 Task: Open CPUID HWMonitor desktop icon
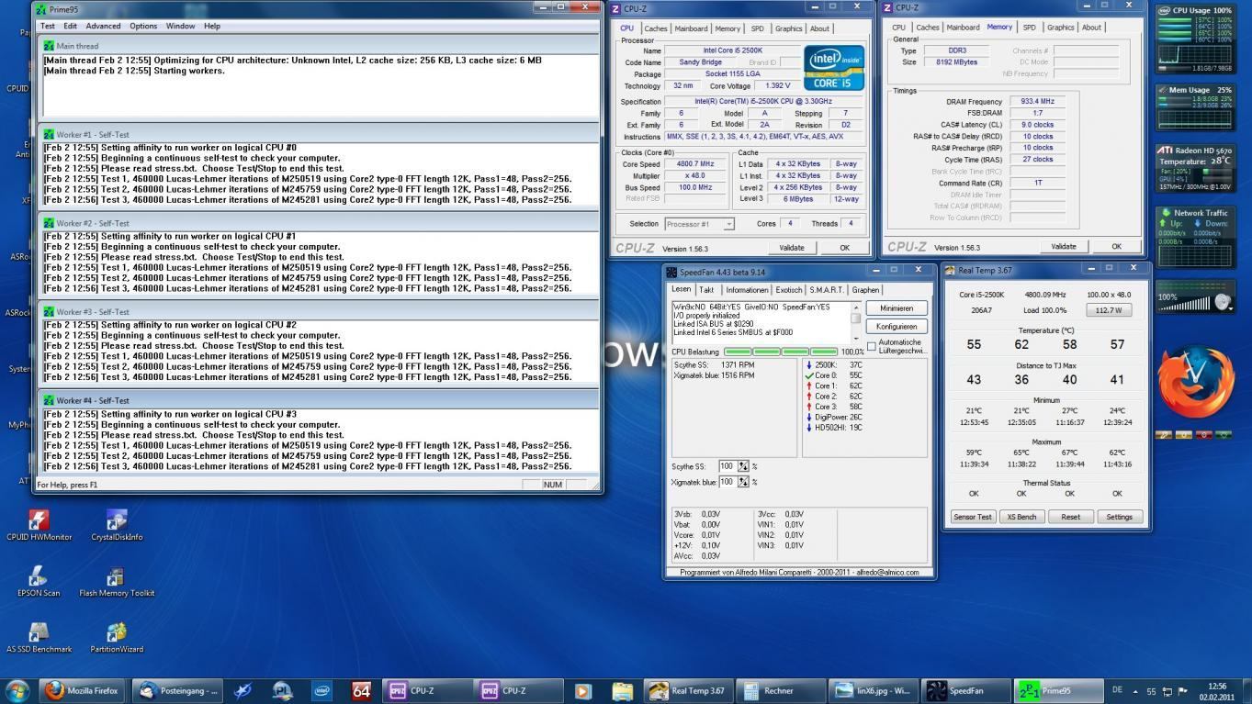(39, 526)
